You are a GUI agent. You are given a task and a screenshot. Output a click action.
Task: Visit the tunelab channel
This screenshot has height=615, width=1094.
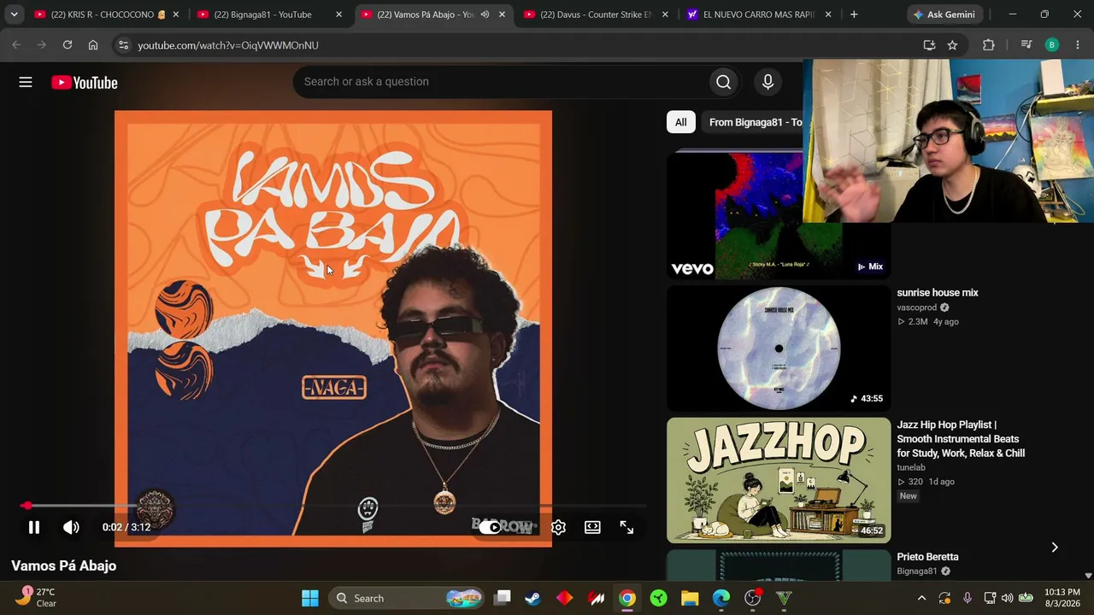(911, 468)
